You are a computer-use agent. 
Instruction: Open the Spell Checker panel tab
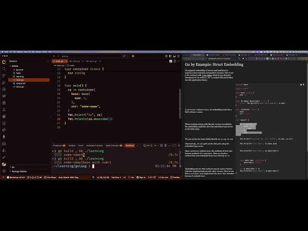(114, 145)
